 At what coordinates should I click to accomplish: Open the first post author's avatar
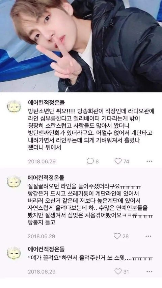(x=14, y=107)
